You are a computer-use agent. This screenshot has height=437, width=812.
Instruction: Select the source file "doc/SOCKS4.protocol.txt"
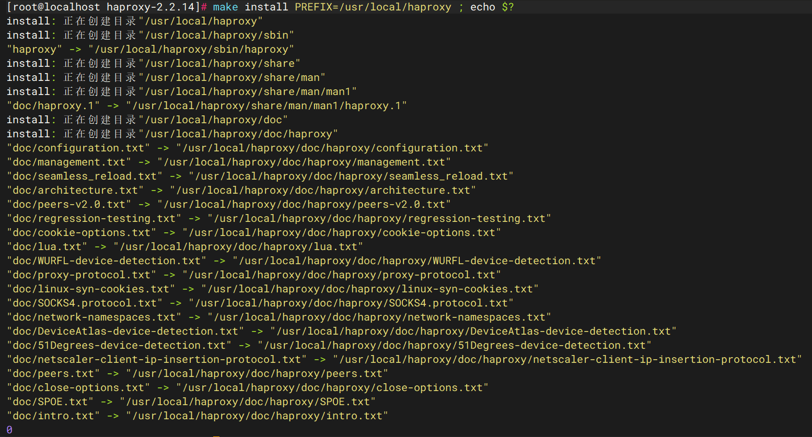85,303
